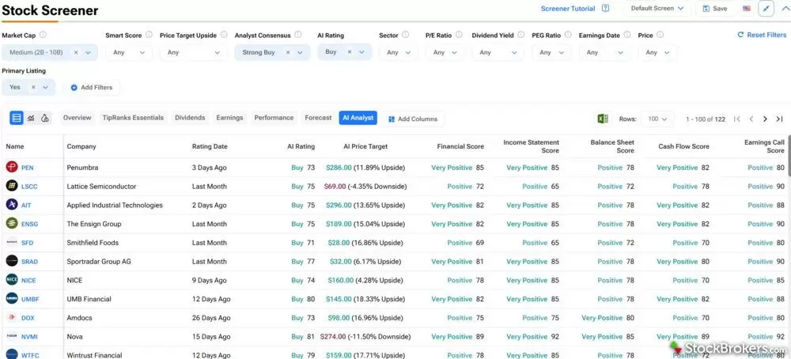Open the Earnings Date dropdown
This screenshot has height=359, width=791.
[x=604, y=52]
